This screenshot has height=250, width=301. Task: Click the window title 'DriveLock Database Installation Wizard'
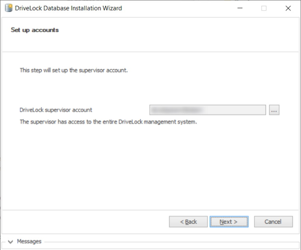69,8
